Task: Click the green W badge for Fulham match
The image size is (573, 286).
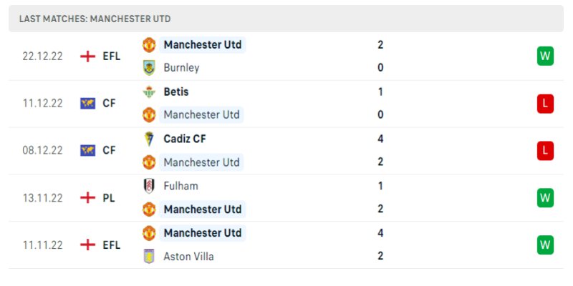Action: [x=546, y=197]
